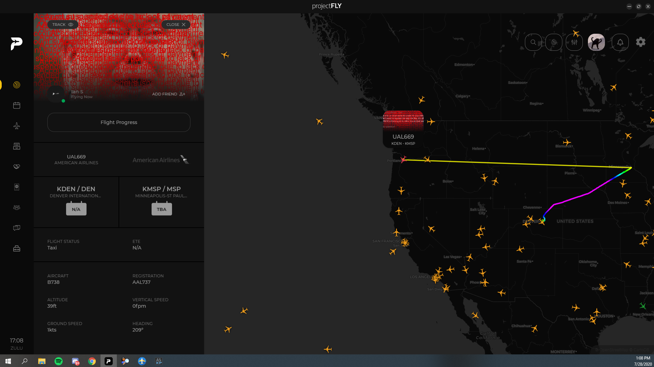The width and height of the screenshot is (654, 367).
Task: Open notifications bell
Action: tap(620, 42)
